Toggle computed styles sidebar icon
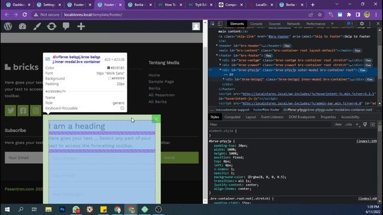This screenshot has height=215, width=383. (x=372, y=124)
